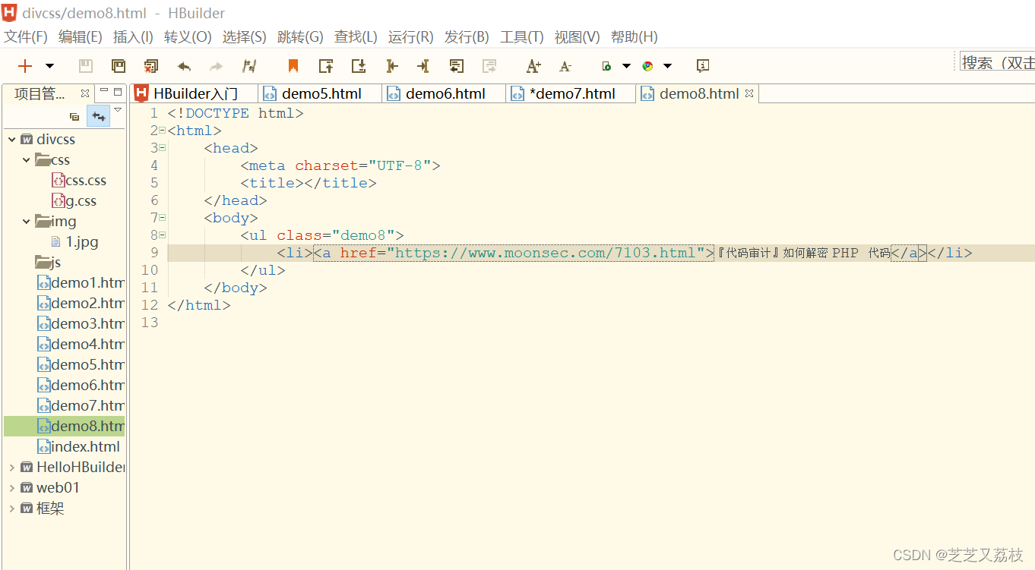
Task: Select the js folder
Action: pyautogui.click(x=48, y=263)
